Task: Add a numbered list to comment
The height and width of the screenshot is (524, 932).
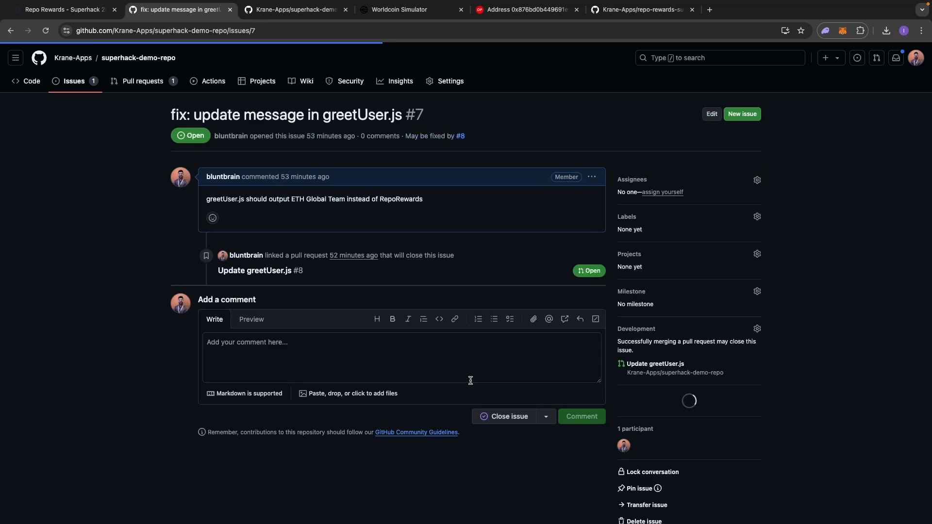Action: click(x=479, y=319)
